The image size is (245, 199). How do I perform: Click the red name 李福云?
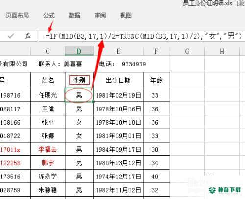click(48, 149)
